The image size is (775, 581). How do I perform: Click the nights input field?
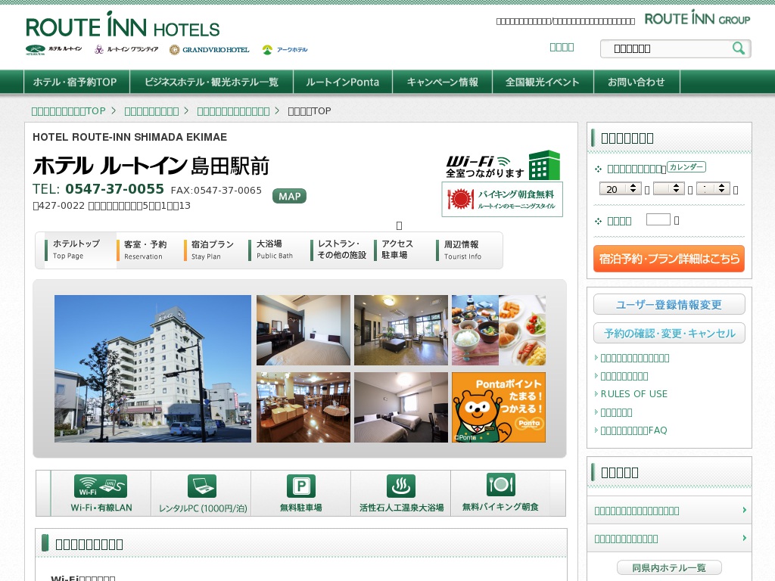pos(658,219)
